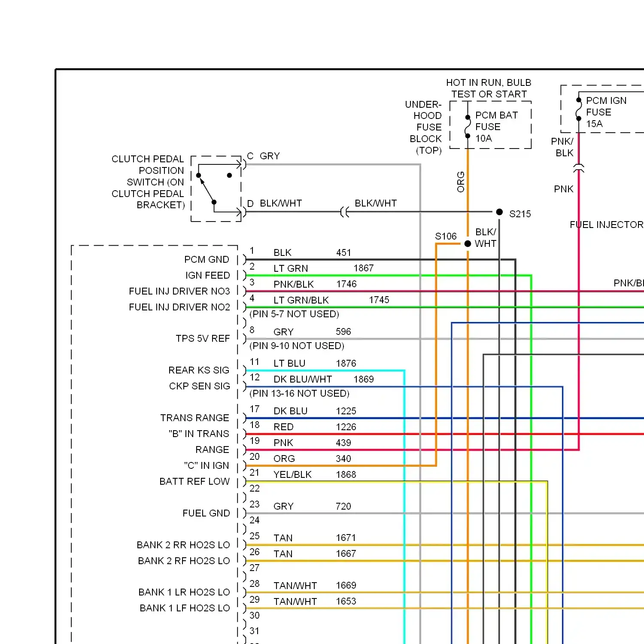The image size is (644, 644).
Task: Select the C GRY switch terminal label
Action: 263,156
